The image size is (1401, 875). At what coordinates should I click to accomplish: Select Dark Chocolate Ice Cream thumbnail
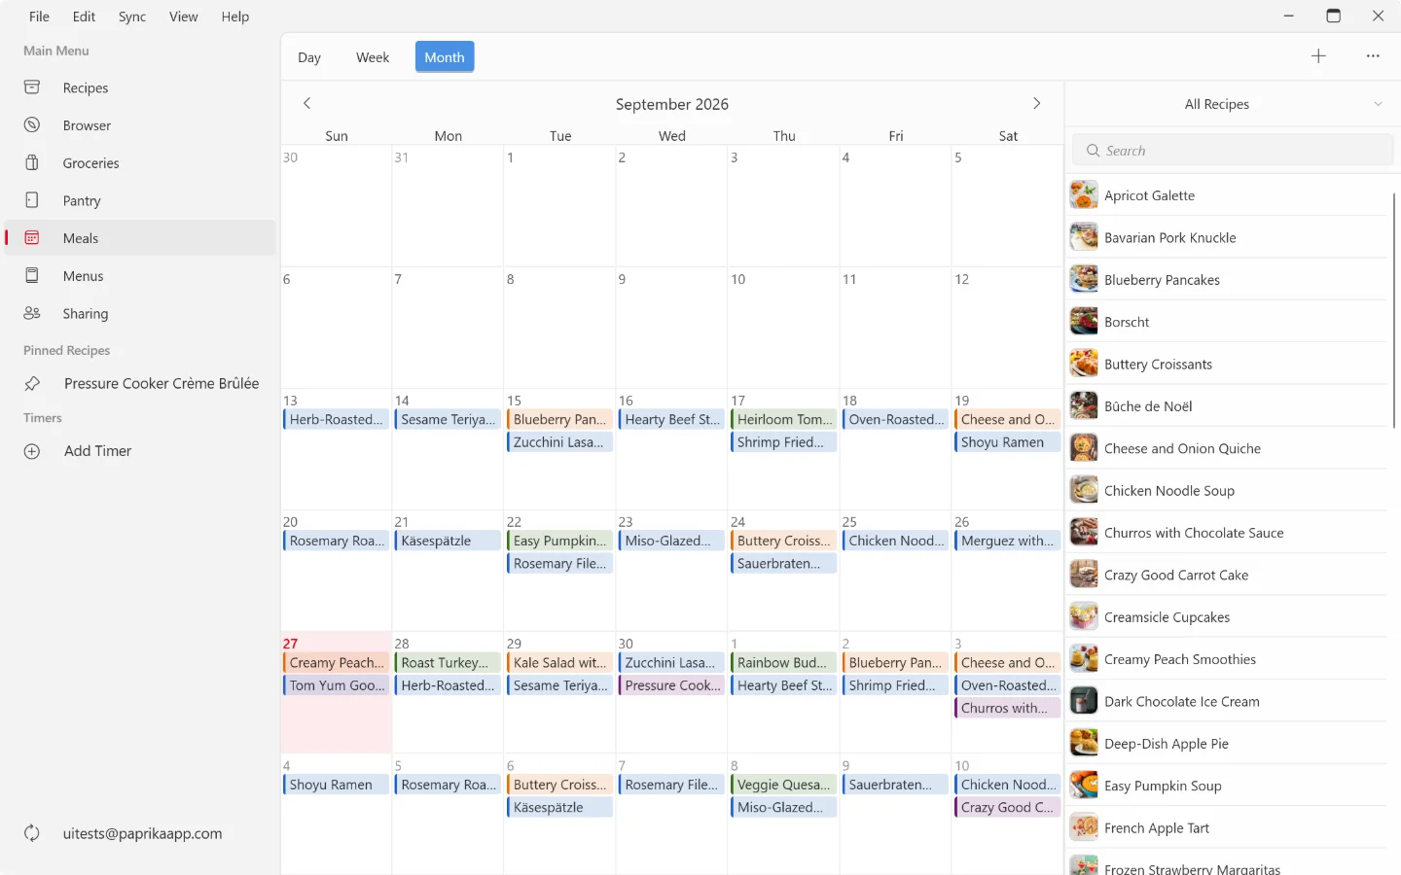[1084, 701]
